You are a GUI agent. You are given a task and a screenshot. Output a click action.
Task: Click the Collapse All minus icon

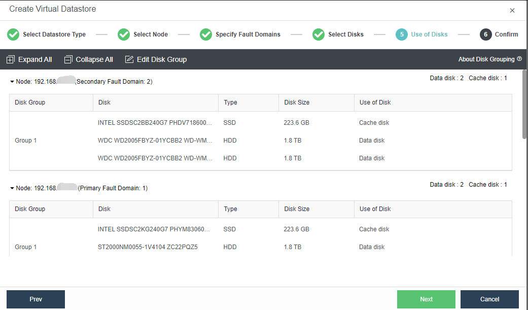68,60
